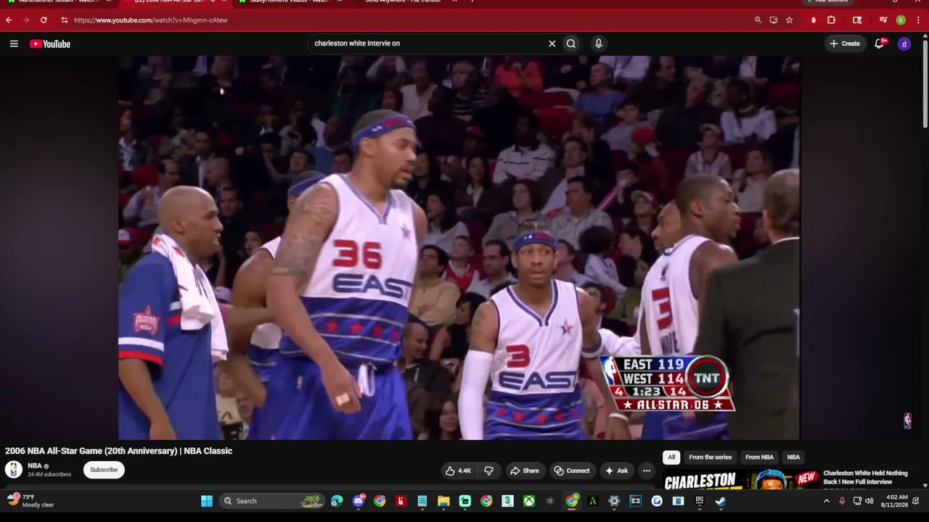Run search with the magnifier button
This screenshot has height=522, width=929.
coord(571,43)
